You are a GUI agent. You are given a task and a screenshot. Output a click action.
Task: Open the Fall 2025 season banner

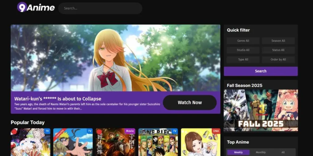[261, 110]
